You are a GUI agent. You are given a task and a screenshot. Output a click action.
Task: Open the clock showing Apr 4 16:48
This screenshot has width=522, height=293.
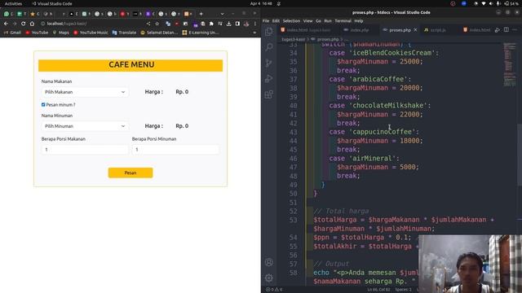coord(261,3)
